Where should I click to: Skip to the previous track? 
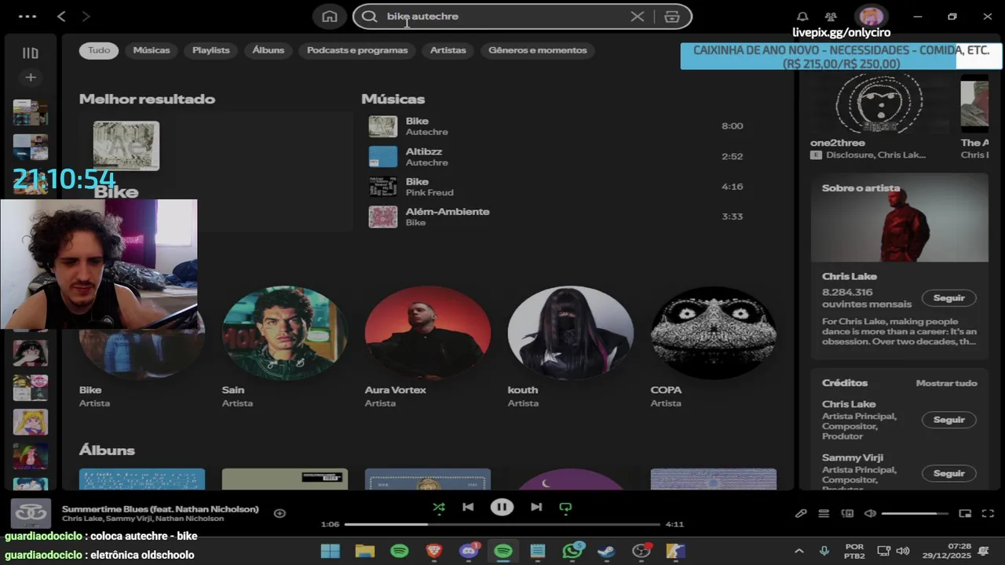point(468,507)
